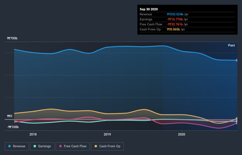Click the ₩533.024b revenue value in the tooltip

175,14
